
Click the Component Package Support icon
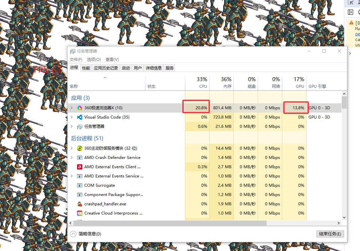pyautogui.click(x=80, y=195)
